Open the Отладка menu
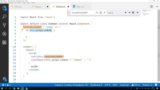 click(24, 3)
